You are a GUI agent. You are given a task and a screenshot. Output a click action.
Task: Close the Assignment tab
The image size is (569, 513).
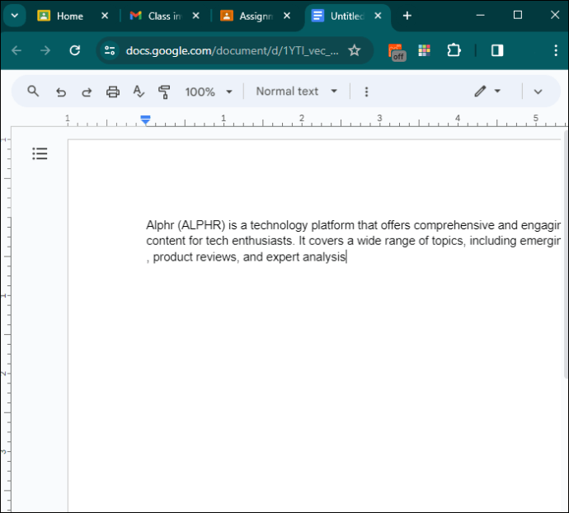(287, 16)
